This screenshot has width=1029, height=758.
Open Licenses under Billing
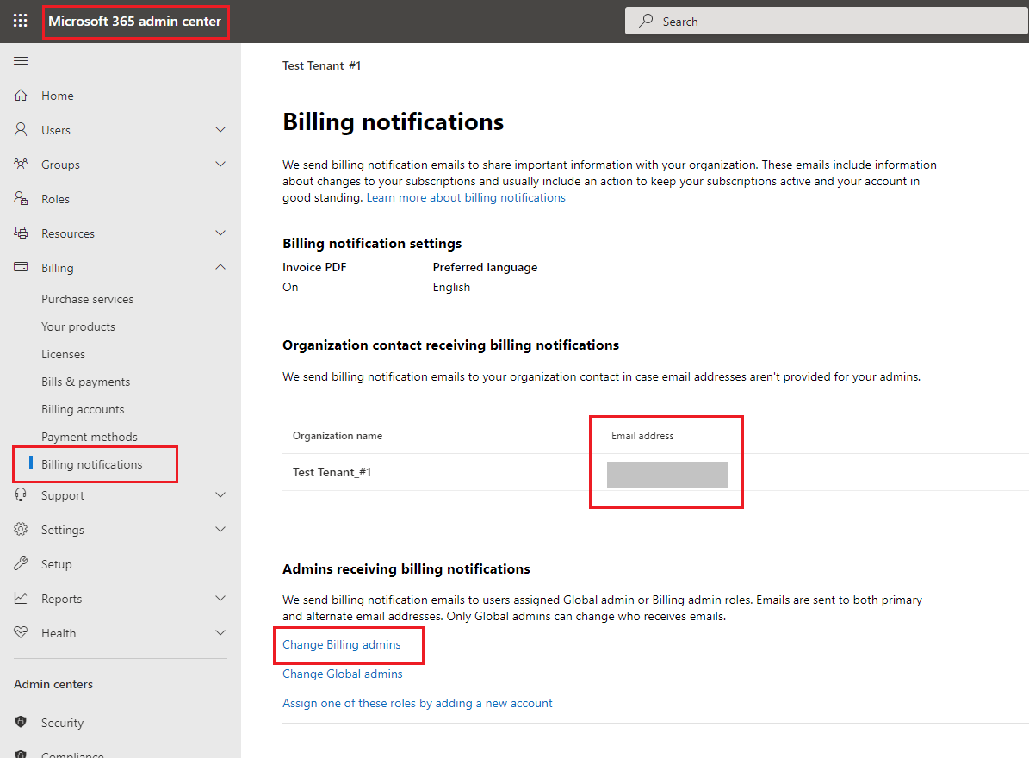point(63,354)
